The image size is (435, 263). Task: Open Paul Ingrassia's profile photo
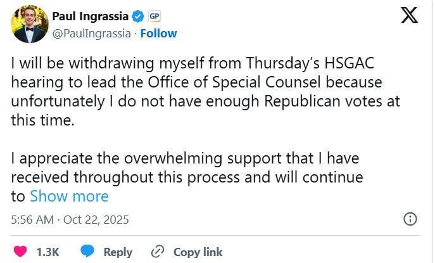pos(30,24)
